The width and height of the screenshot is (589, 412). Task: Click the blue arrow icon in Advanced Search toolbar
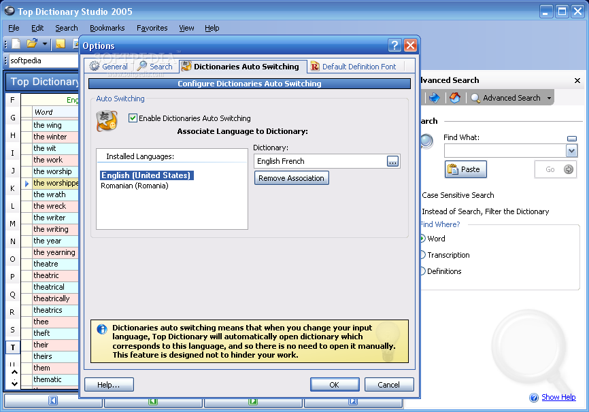(x=435, y=98)
